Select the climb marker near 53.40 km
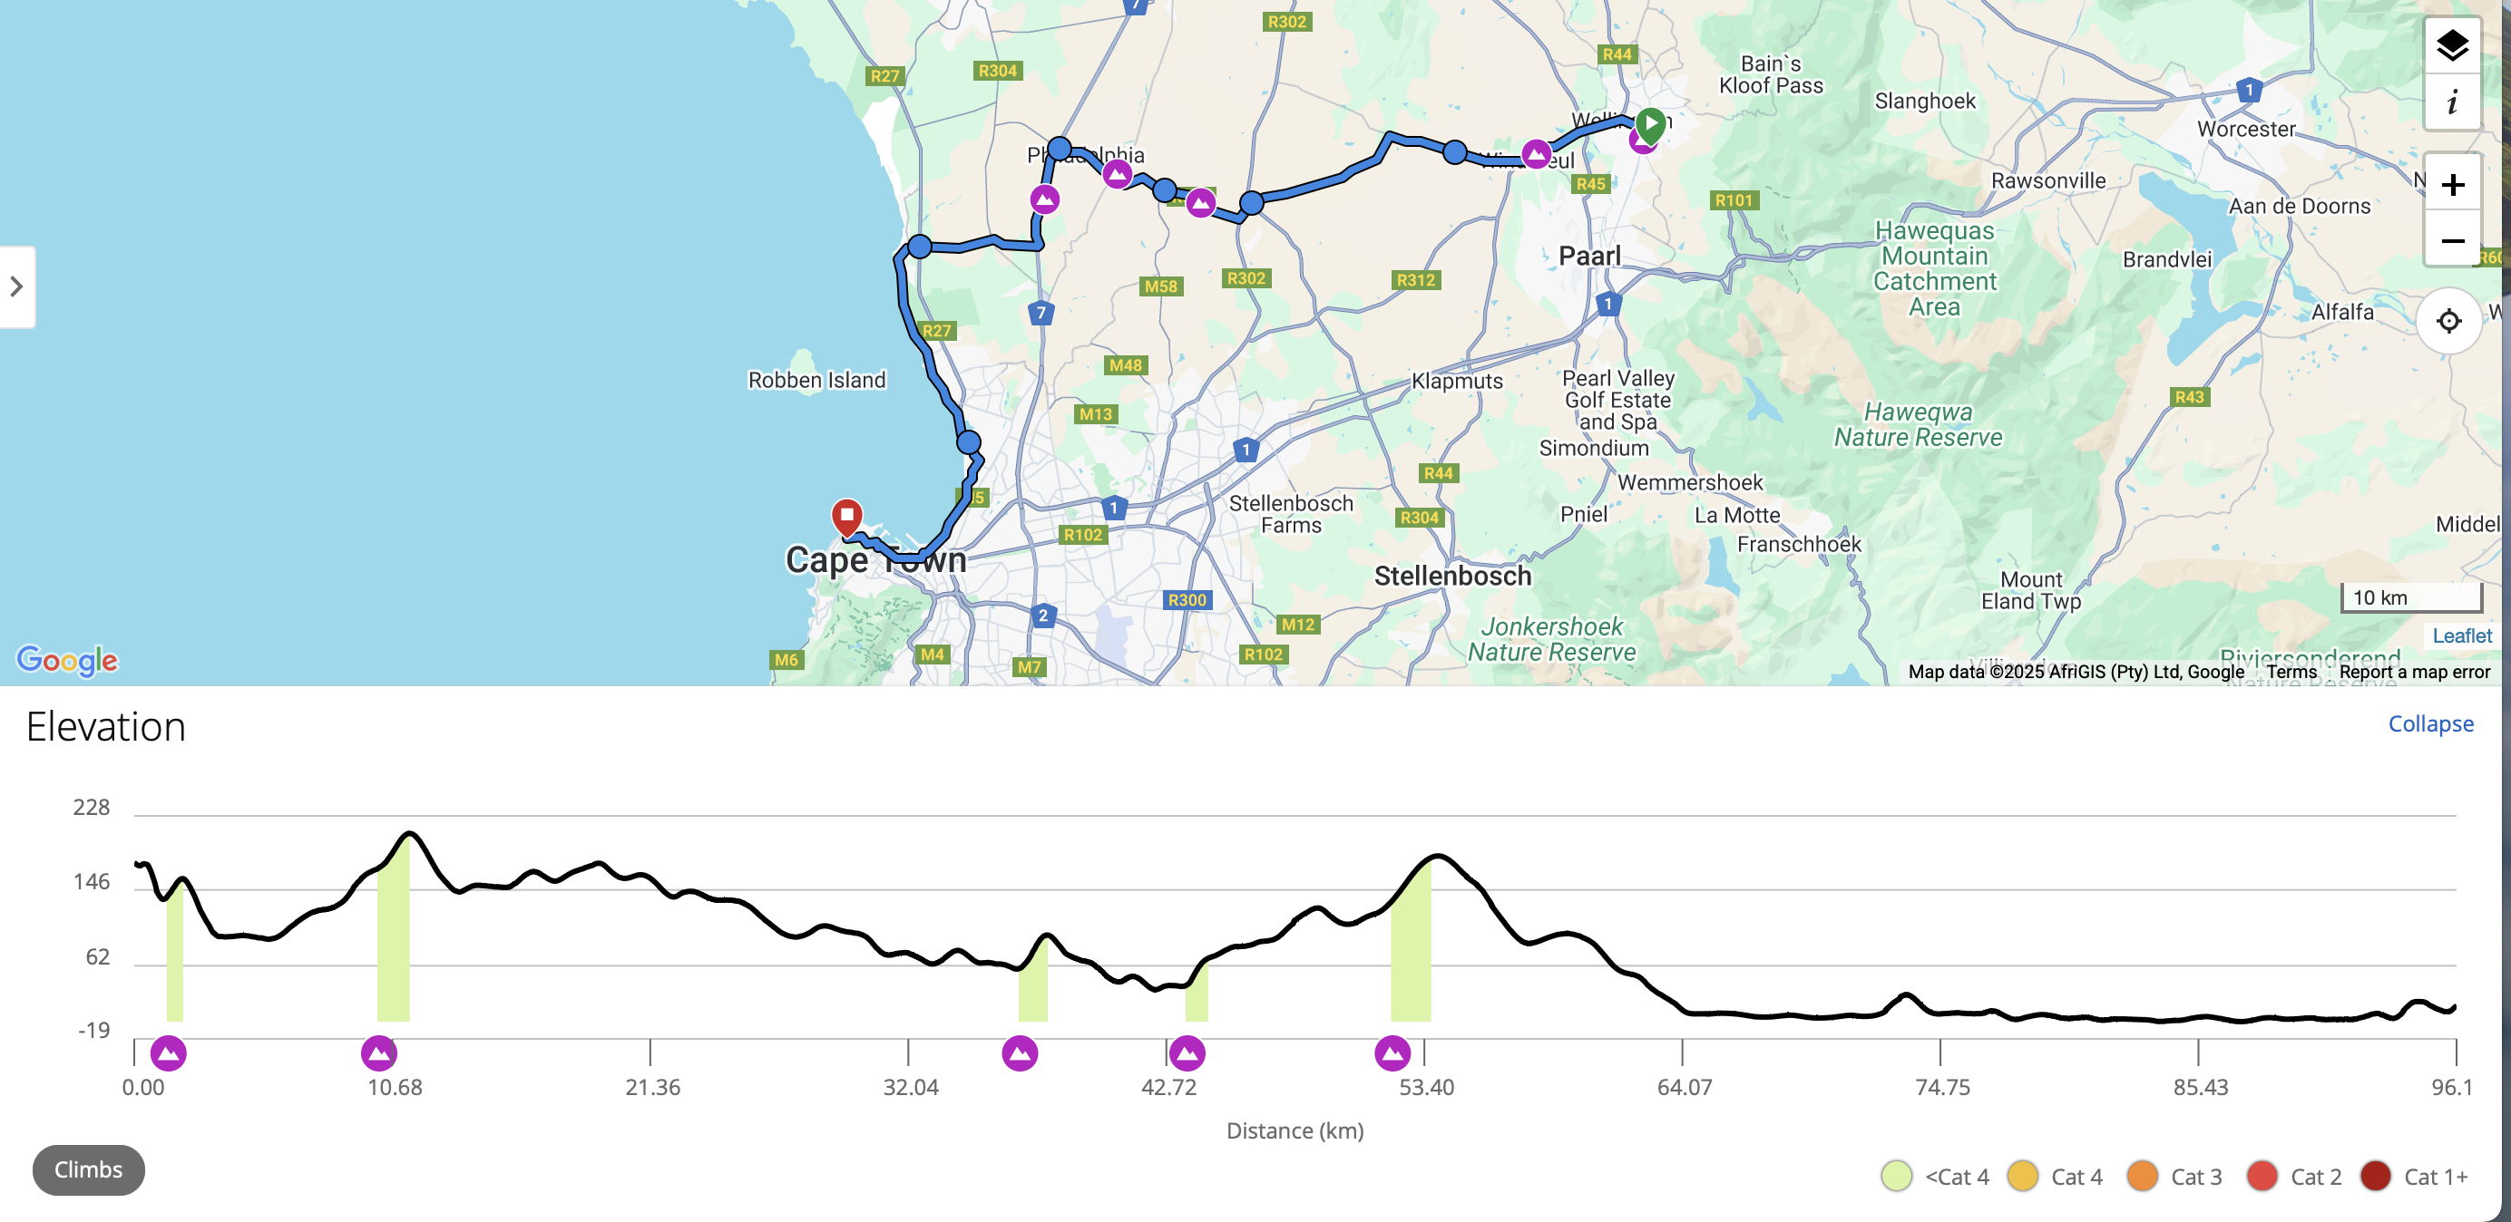The width and height of the screenshot is (2511, 1222). [x=1392, y=1052]
